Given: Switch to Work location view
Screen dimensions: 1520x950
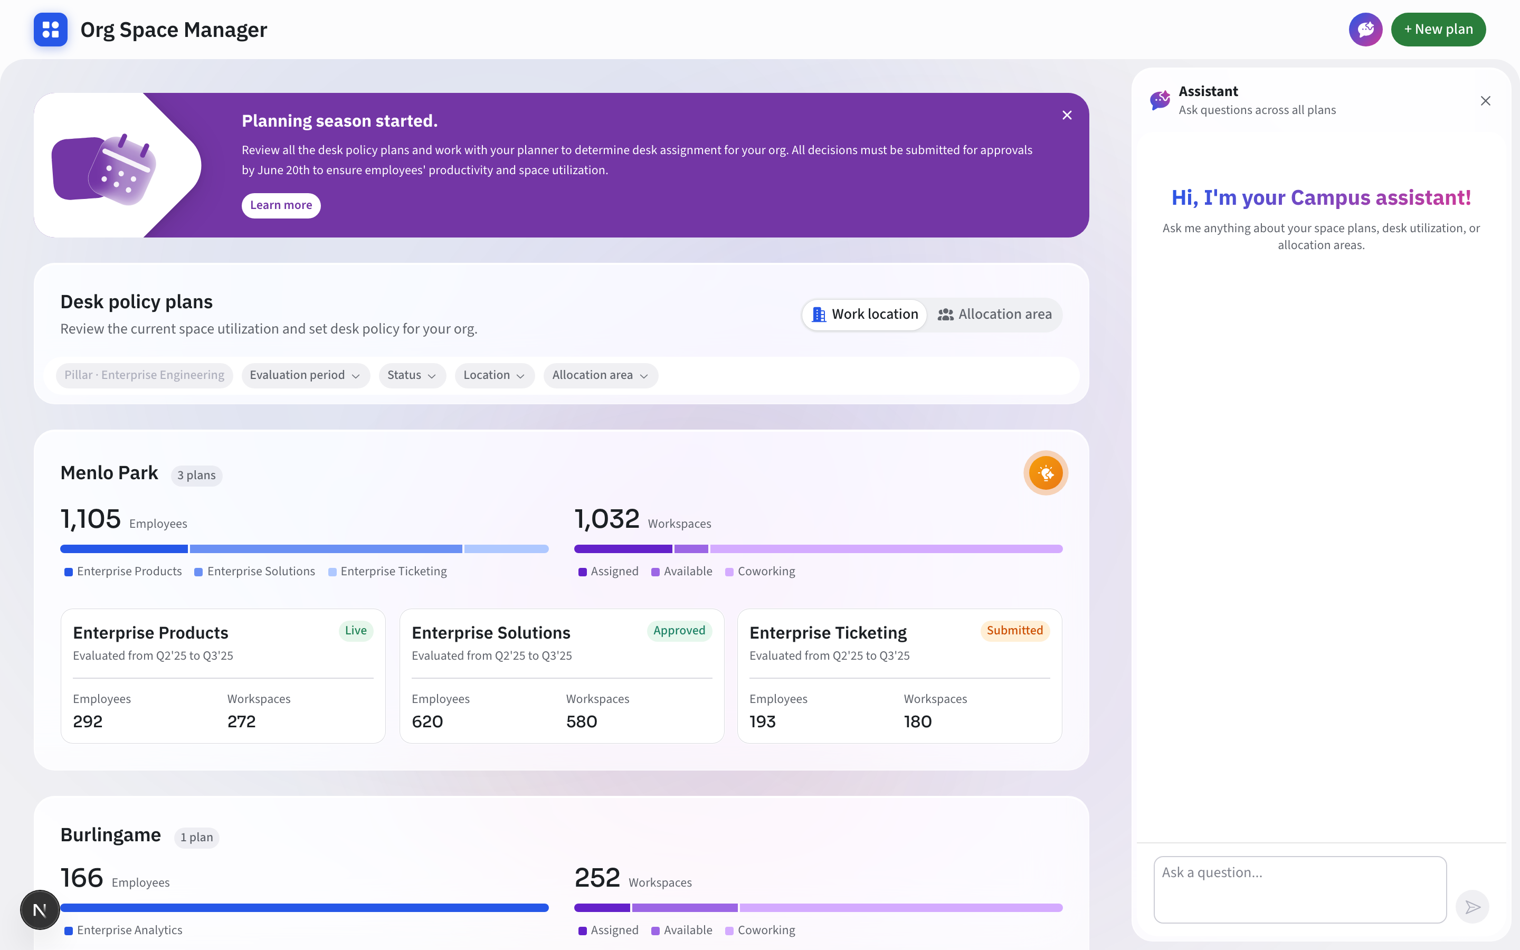Looking at the screenshot, I should [x=864, y=314].
